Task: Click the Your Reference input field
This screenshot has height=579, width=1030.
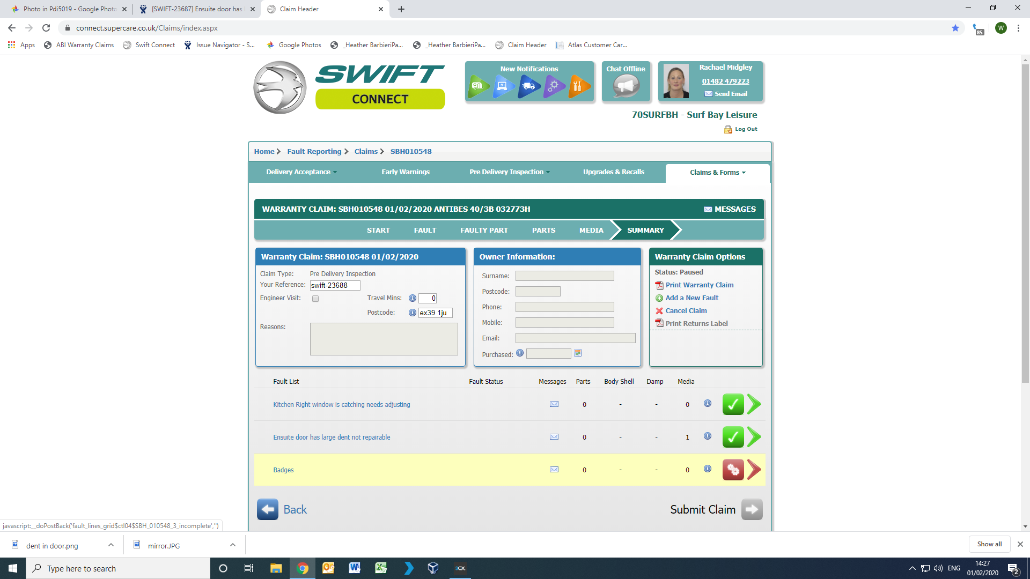Action: [335, 286]
